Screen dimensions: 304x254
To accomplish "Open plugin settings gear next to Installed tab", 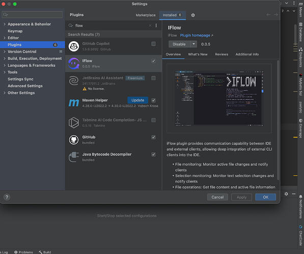I will pos(193,15).
